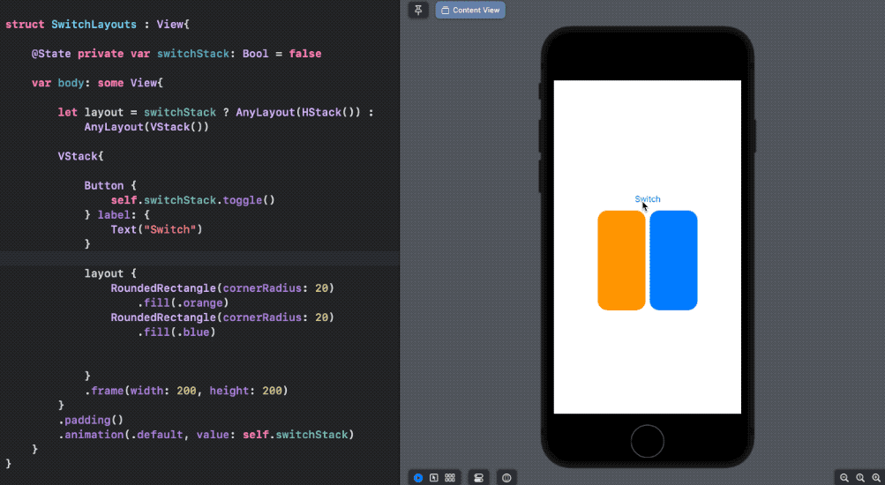Screen dimensions: 885x485
Task: Select the Content View preview tab
Action: point(470,11)
